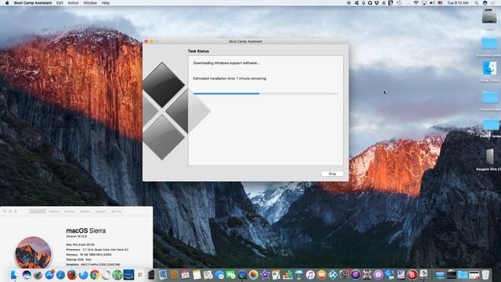
Task: Open Numbers from the Dock
Action: pyautogui.click(x=287, y=275)
